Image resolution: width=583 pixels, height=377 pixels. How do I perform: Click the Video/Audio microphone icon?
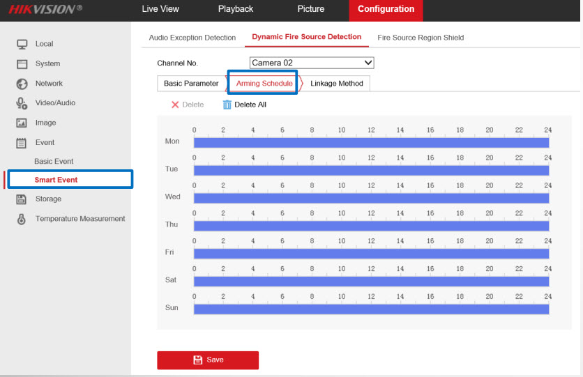(22, 103)
